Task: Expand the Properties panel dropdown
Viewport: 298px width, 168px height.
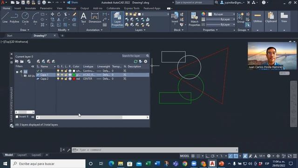Action: click(210, 30)
